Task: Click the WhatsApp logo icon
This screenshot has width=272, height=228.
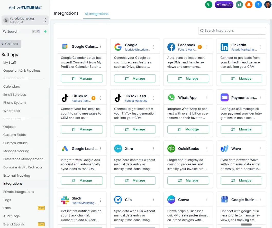Action: [x=171, y=98]
